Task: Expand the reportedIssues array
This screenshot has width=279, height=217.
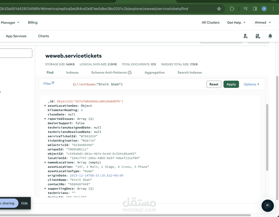Action: [45, 119]
